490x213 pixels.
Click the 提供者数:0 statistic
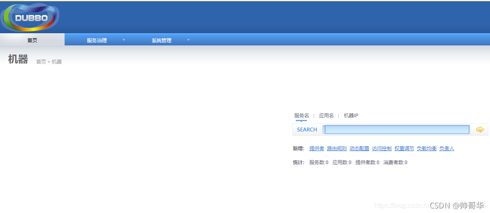click(367, 163)
